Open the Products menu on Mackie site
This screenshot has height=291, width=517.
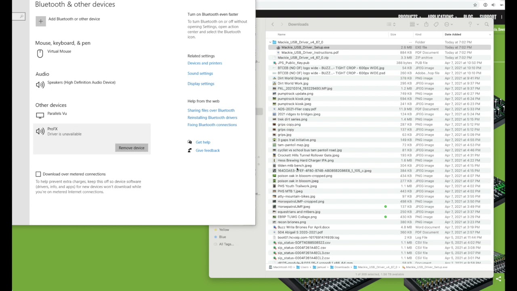point(409,17)
